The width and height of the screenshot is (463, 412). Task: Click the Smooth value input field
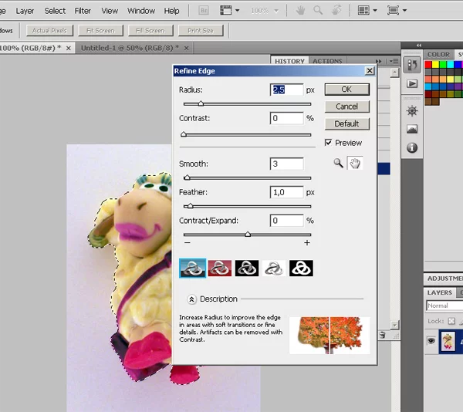[286, 164]
